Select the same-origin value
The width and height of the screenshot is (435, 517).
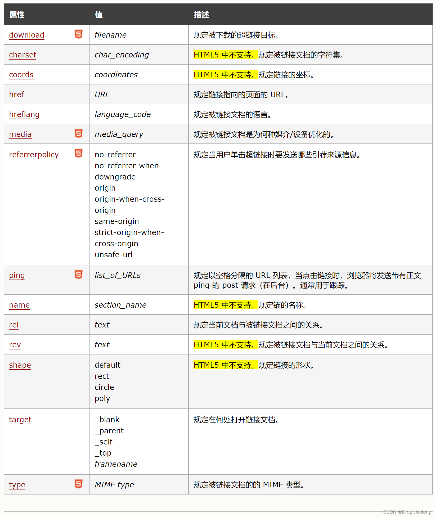pos(117,221)
